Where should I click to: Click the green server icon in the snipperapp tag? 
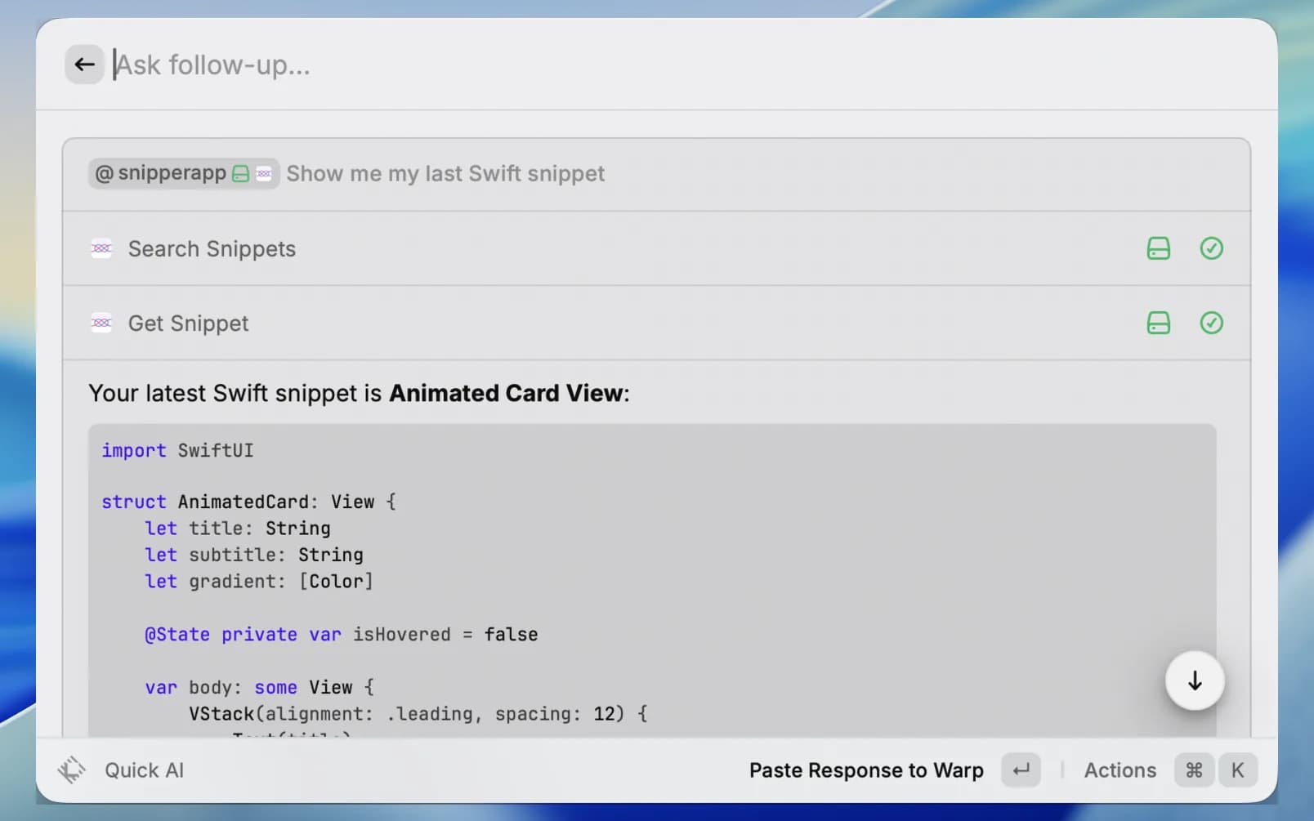[x=240, y=174]
